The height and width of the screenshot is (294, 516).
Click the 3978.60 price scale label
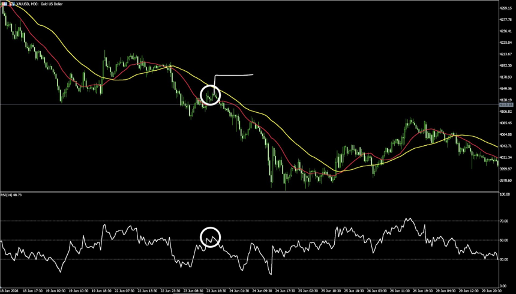click(x=505, y=181)
